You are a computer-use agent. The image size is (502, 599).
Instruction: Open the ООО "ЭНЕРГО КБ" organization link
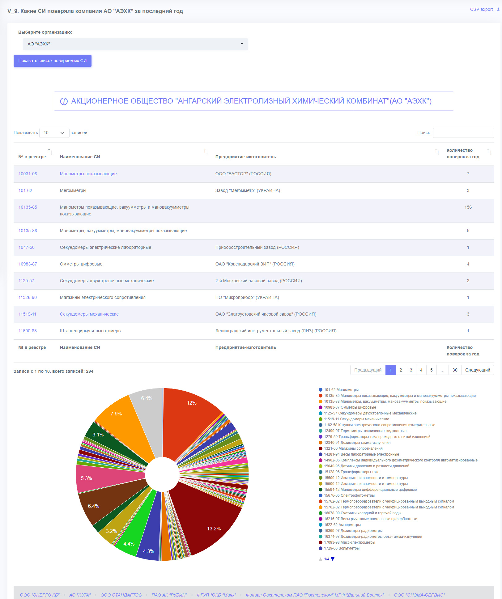pyautogui.click(x=40, y=595)
